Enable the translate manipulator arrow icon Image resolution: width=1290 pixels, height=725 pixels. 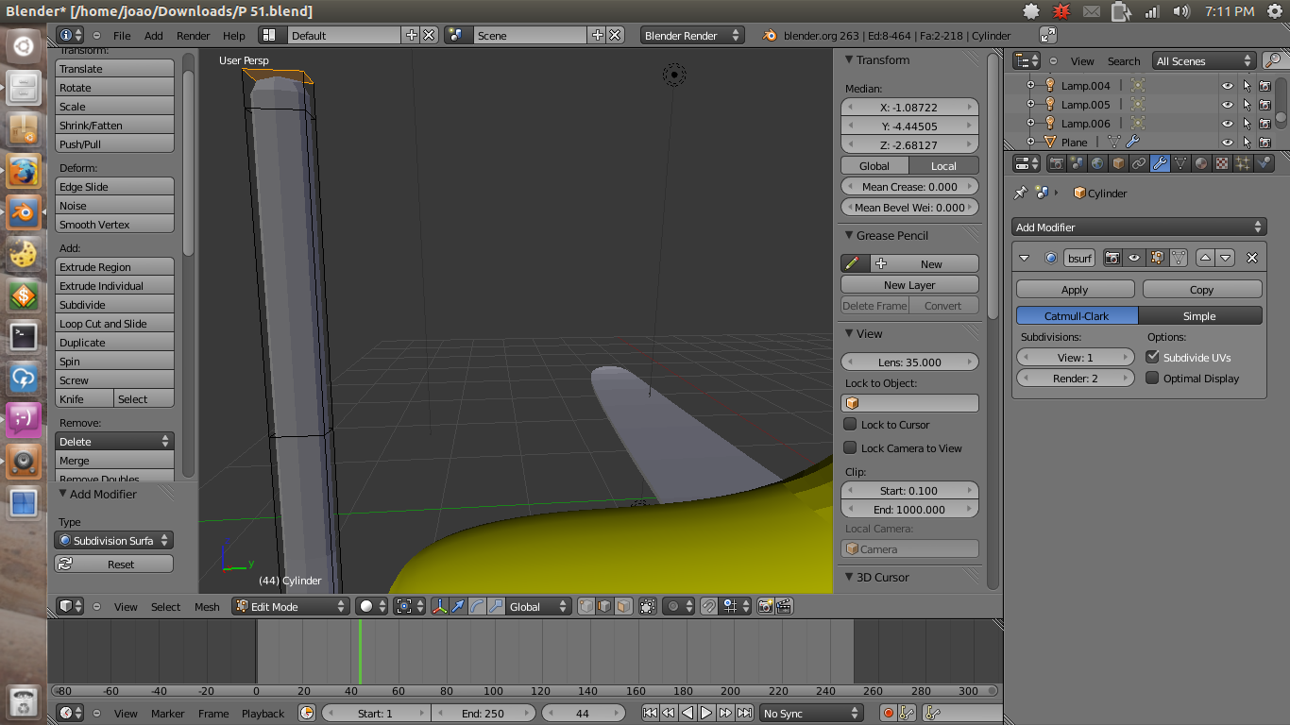[x=458, y=607]
